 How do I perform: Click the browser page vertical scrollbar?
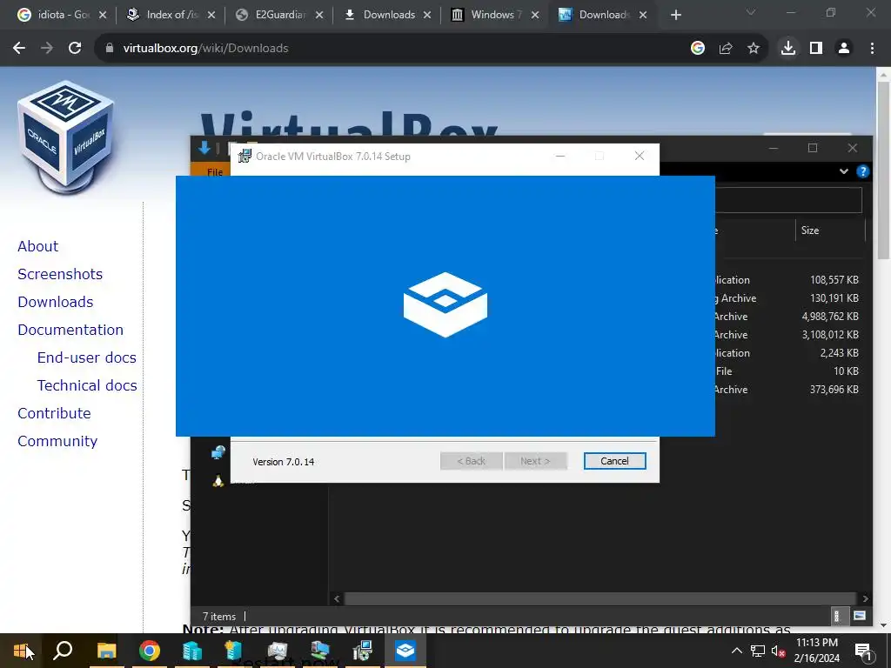(x=883, y=170)
